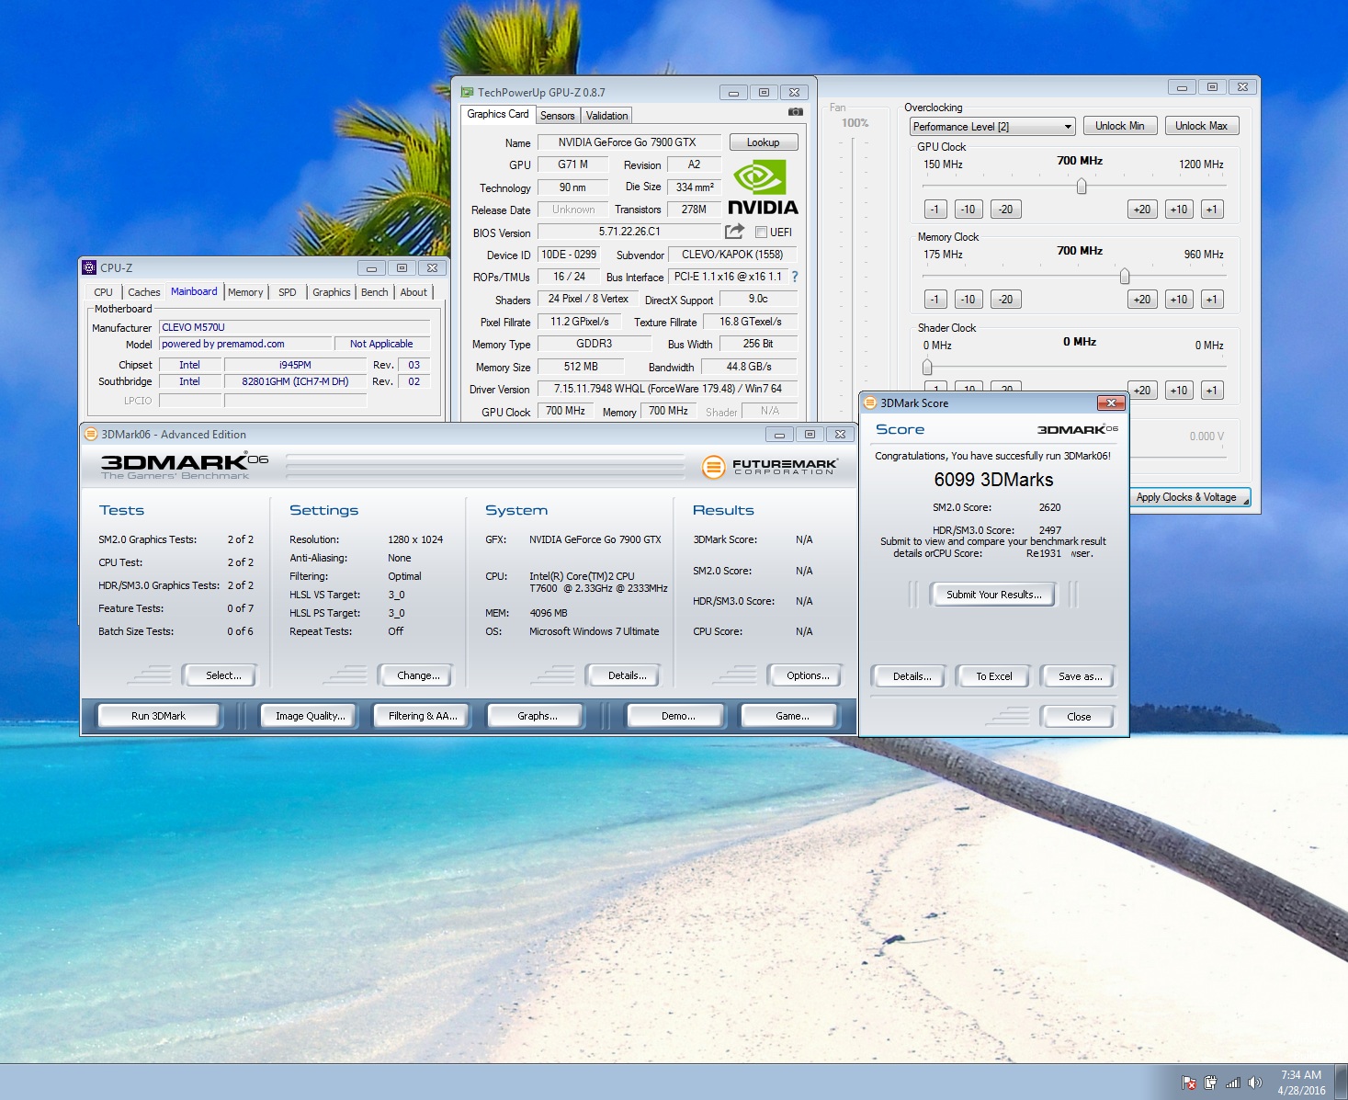Click Submit Your Results button

(x=994, y=595)
